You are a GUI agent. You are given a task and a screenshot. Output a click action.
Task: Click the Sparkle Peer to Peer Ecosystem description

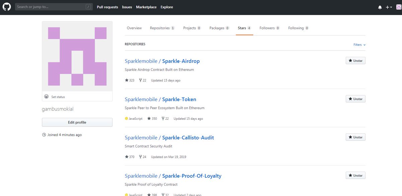tap(164, 108)
